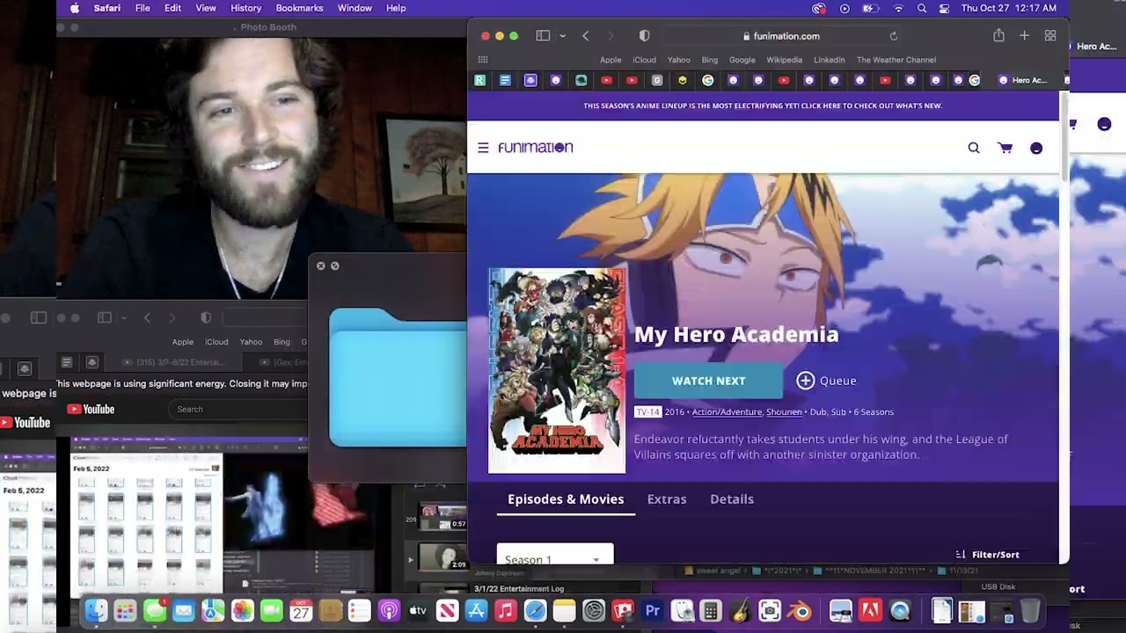Open Control Center from the menu bar
The height and width of the screenshot is (633, 1126).
[x=944, y=8]
